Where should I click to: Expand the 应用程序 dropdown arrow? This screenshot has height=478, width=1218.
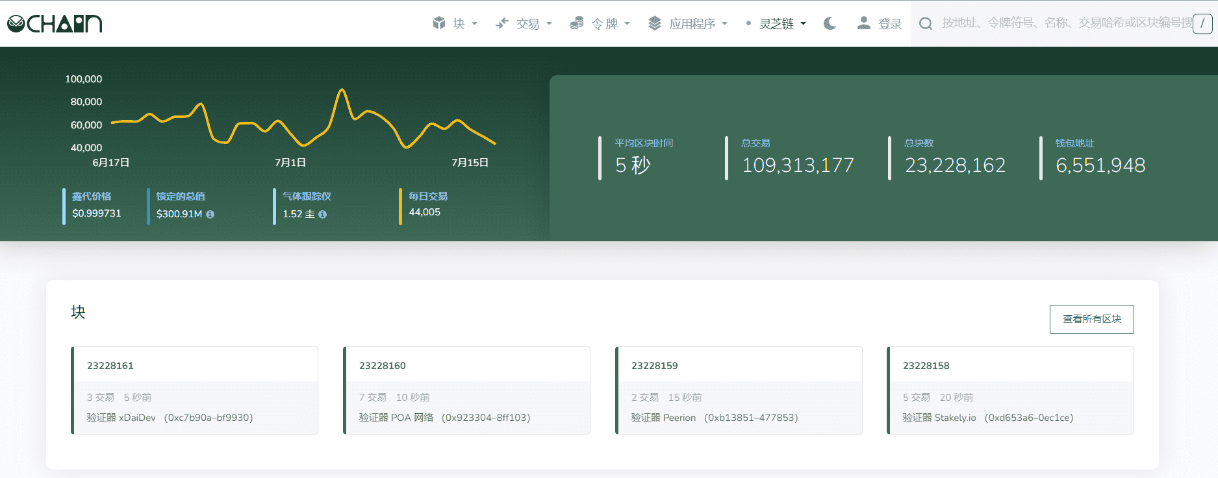pos(725,24)
